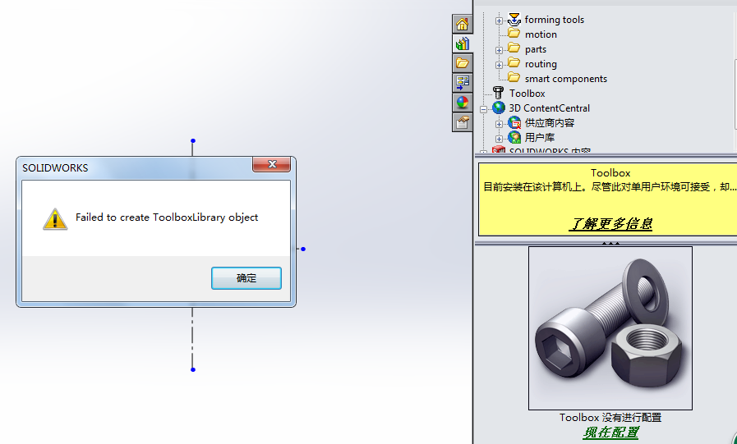Select the 用户库 tree item
Screen dimensions: 737x444
click(x=540, y=138)
